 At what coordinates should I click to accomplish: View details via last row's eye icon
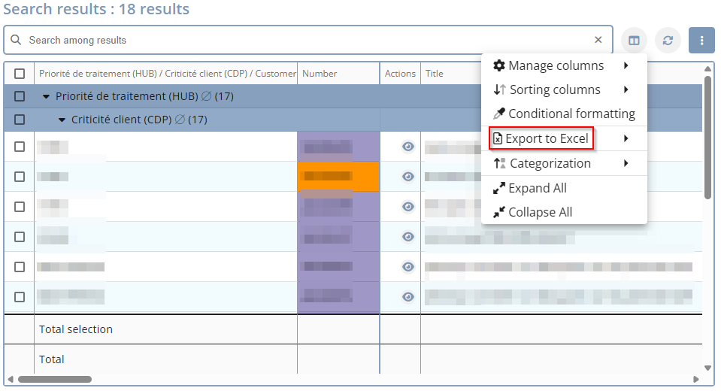pyautogui.click(x=408, y=297)
